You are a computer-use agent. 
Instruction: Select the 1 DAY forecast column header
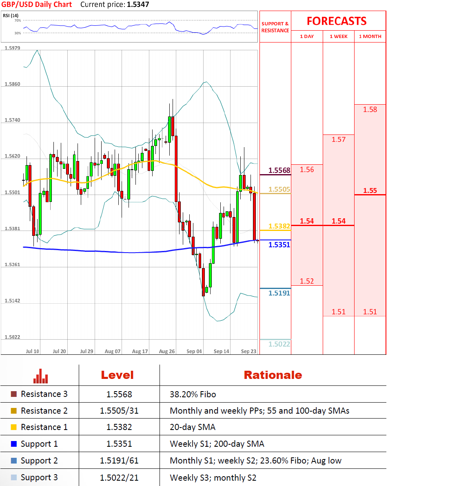point(307,36)
